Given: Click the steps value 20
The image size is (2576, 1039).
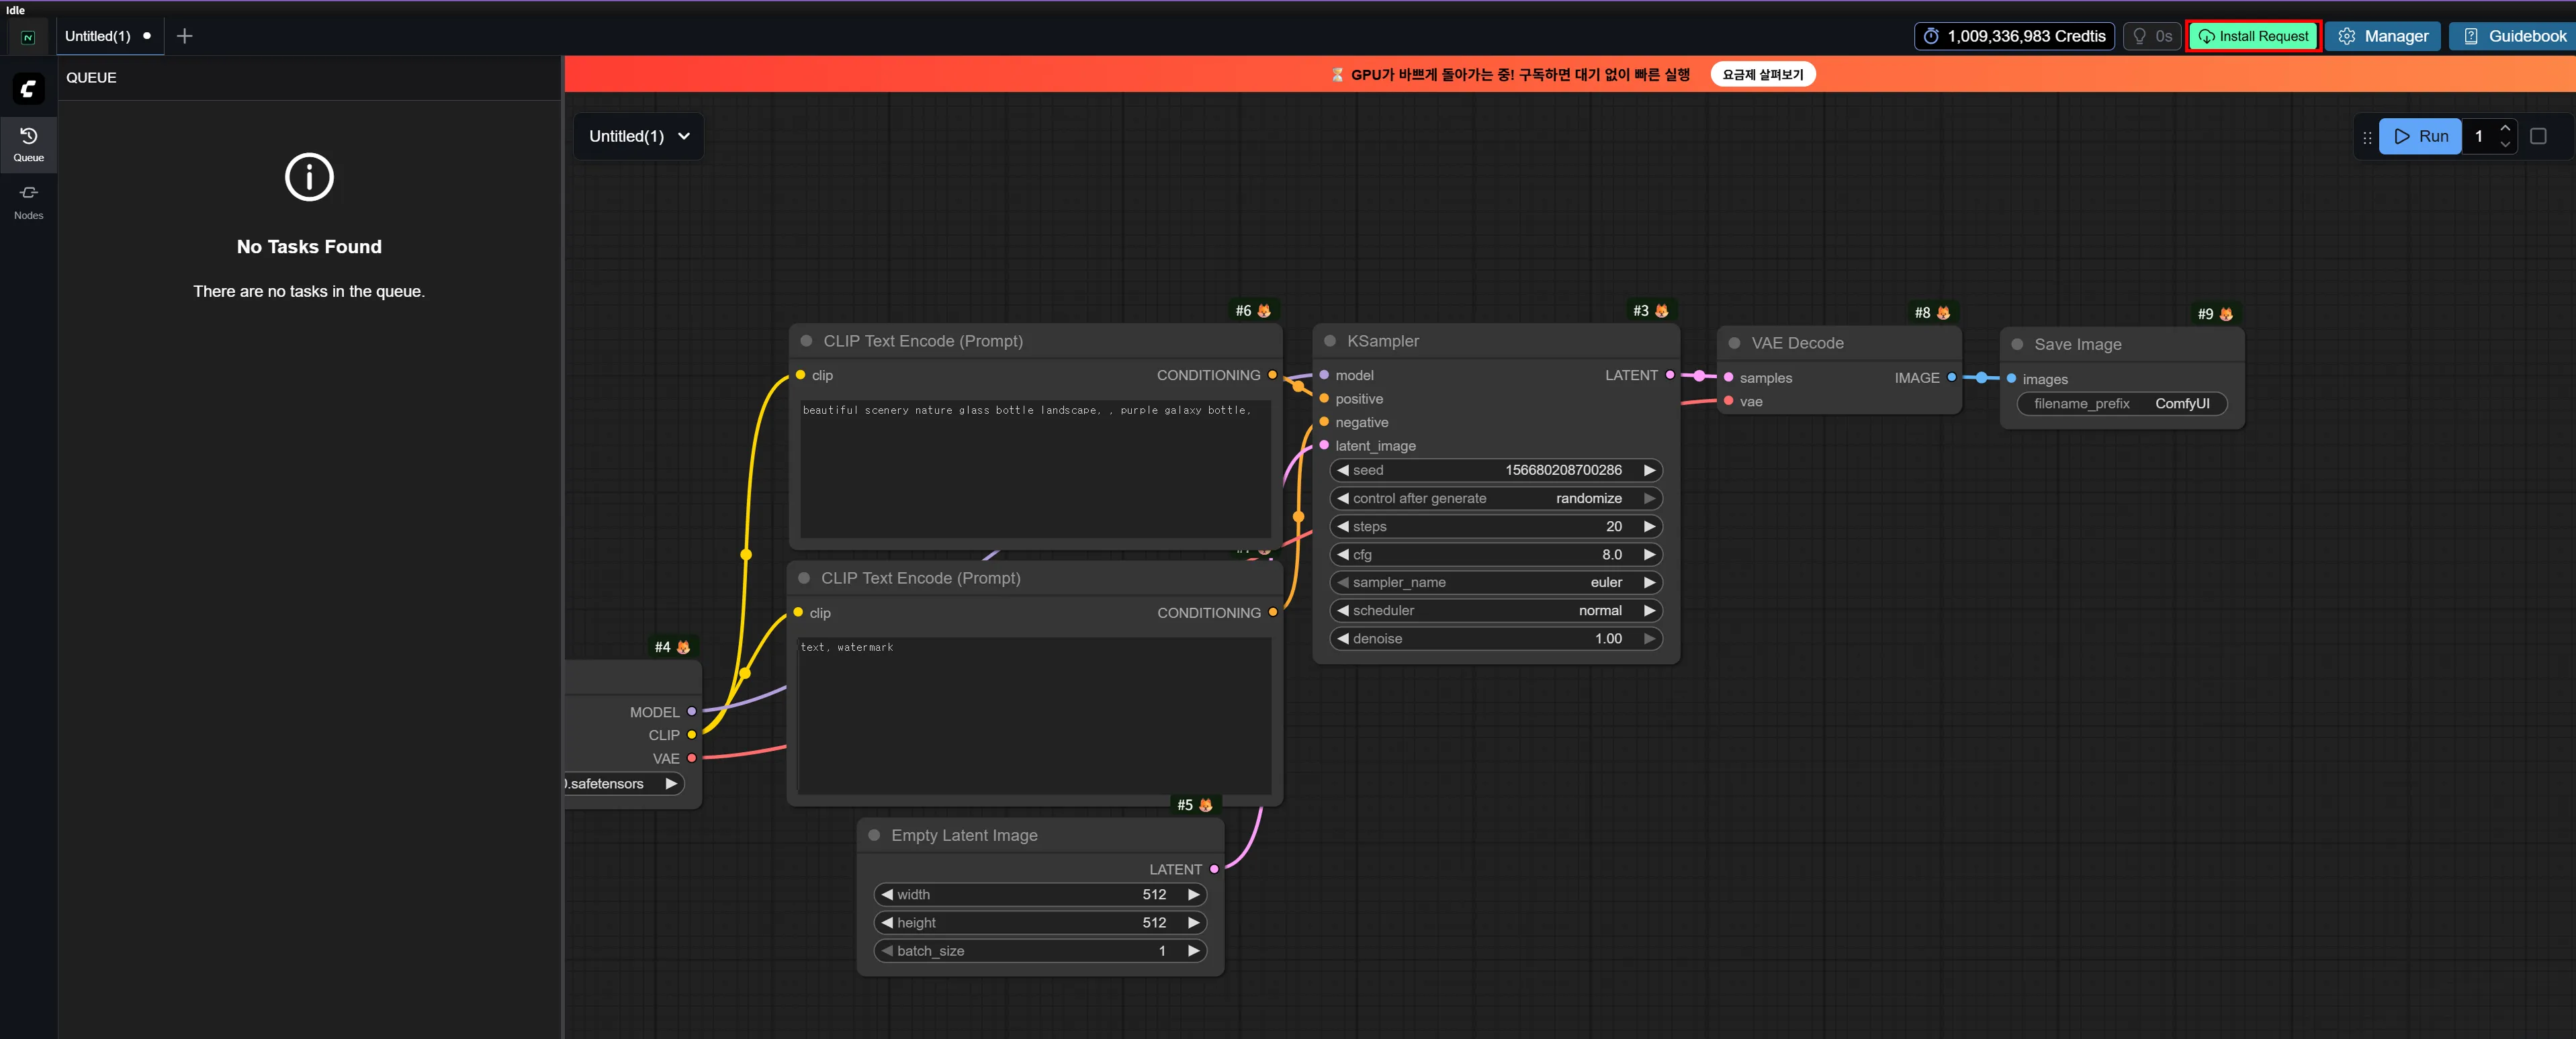Looking at the screenshot, I should [x=1613, y=526].
